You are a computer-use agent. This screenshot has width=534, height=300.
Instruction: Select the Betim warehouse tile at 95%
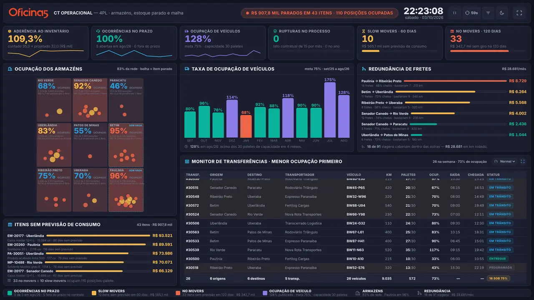pyautogui.click(x=126, y=145)
